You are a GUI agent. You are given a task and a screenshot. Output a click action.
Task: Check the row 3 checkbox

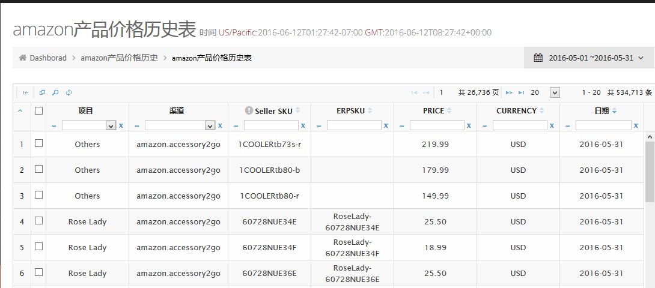pos(39,195)
